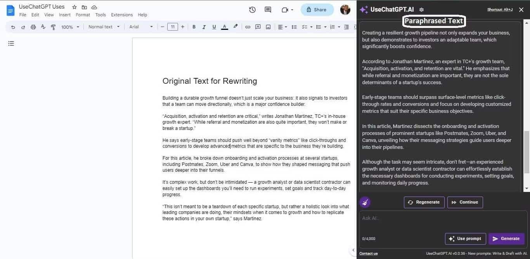
Task: Click the Continue button
Action: (x=465, y=202)
